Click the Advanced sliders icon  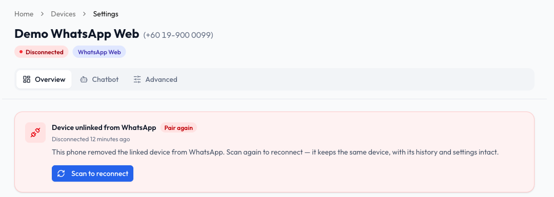click(x=137, y=79)
